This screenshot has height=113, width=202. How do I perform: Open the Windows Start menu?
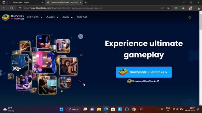tap(62, 110)
